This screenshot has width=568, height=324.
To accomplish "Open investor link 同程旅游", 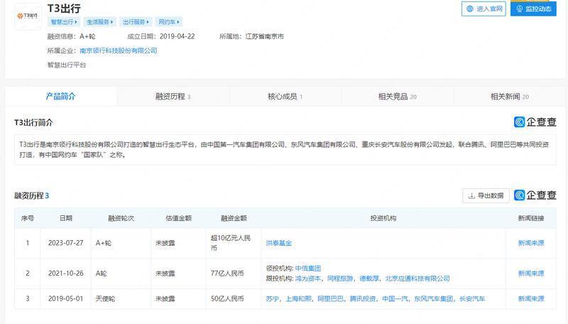I will [x=340, y=279].
